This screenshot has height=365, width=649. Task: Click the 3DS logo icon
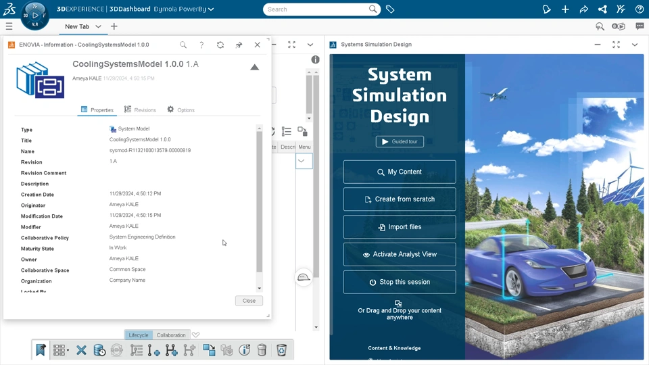click(9, 9)
